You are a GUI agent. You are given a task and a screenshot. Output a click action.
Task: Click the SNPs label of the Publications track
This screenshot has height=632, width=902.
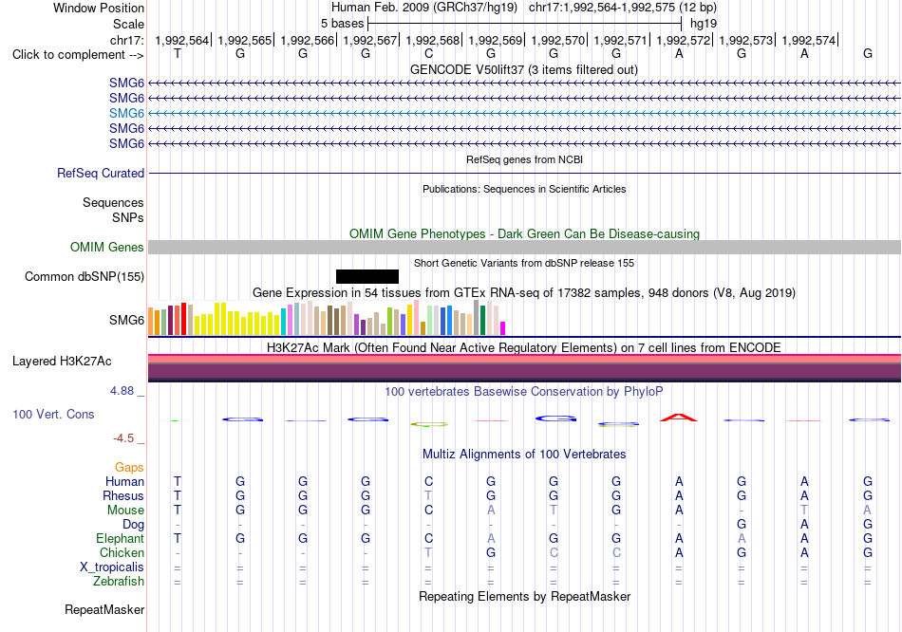[x=128, y=218]
